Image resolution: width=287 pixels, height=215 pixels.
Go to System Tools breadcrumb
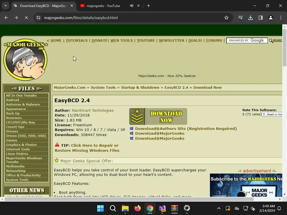103,87
